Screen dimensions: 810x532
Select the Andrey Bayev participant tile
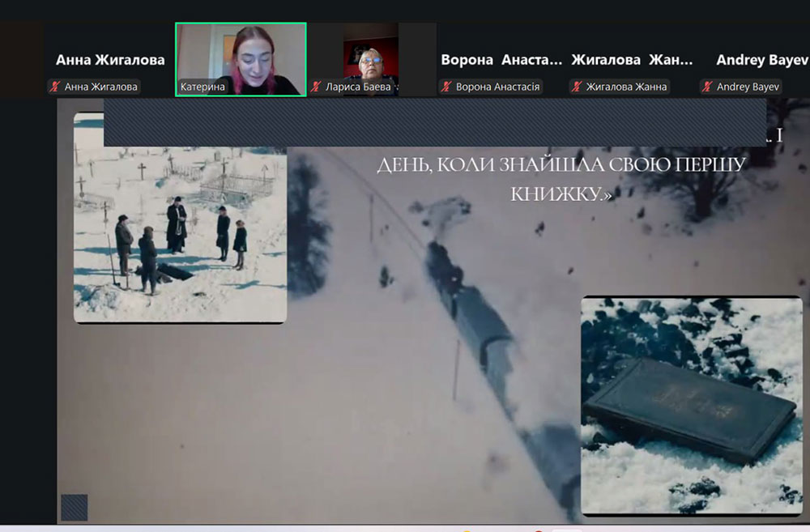761,60
